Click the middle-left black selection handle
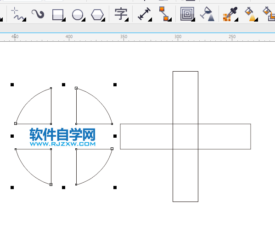Image resolution: width=275 pixels, height=241 pixels. click(12, 136)
